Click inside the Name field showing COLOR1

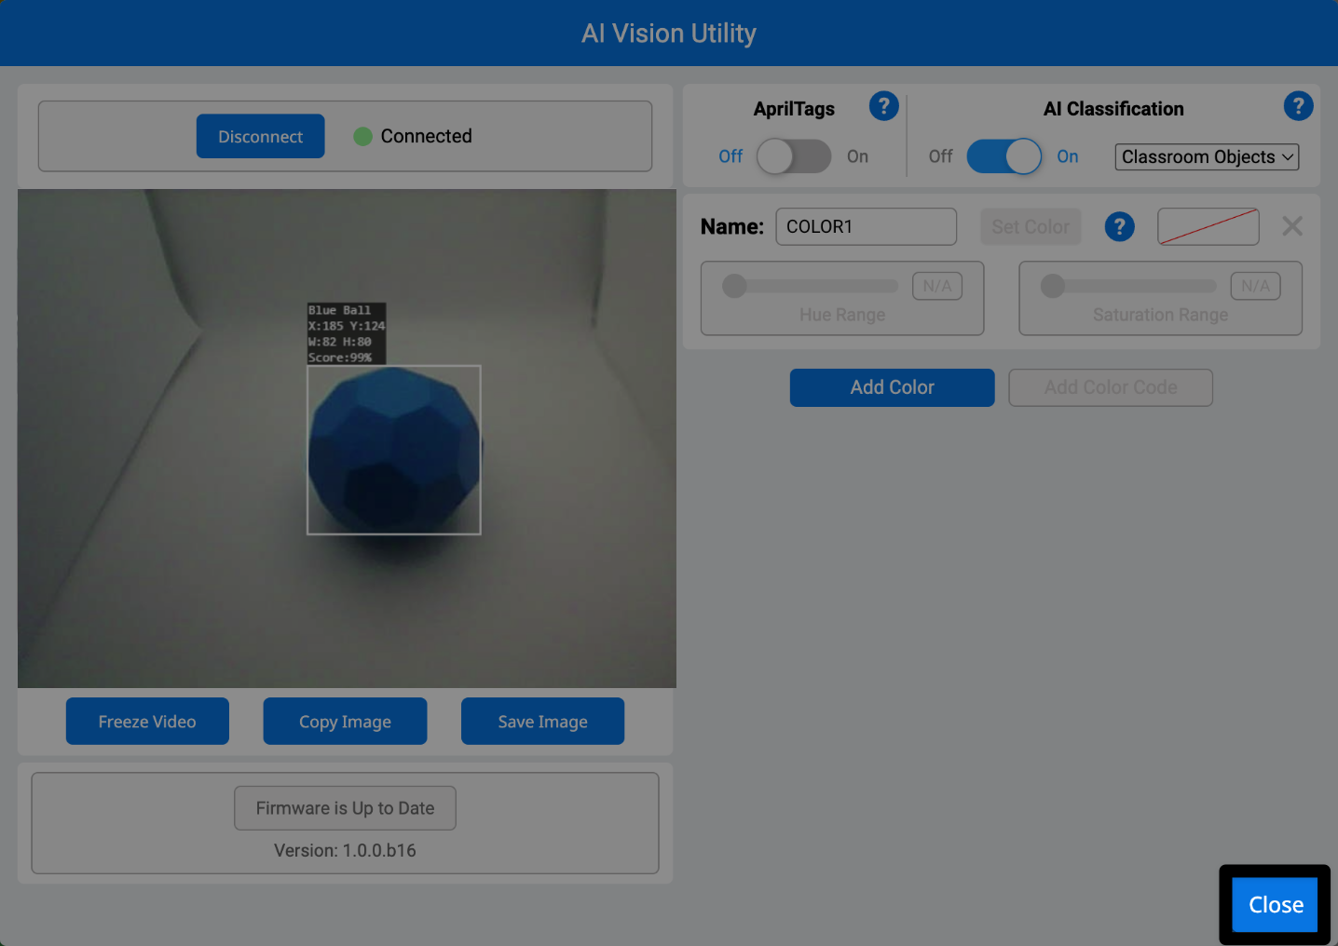(866, 226)
